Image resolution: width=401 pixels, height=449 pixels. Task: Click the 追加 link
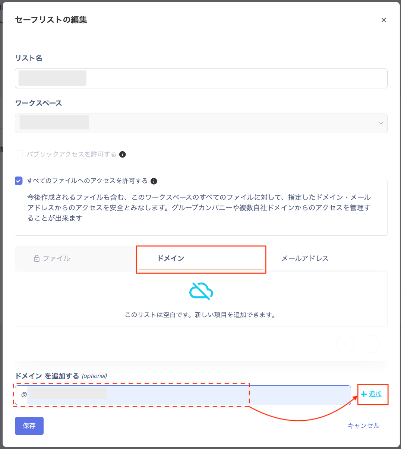[375, 394]
